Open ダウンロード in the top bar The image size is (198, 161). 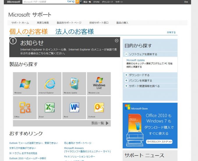pyautogui.click(x=107, y=2)
